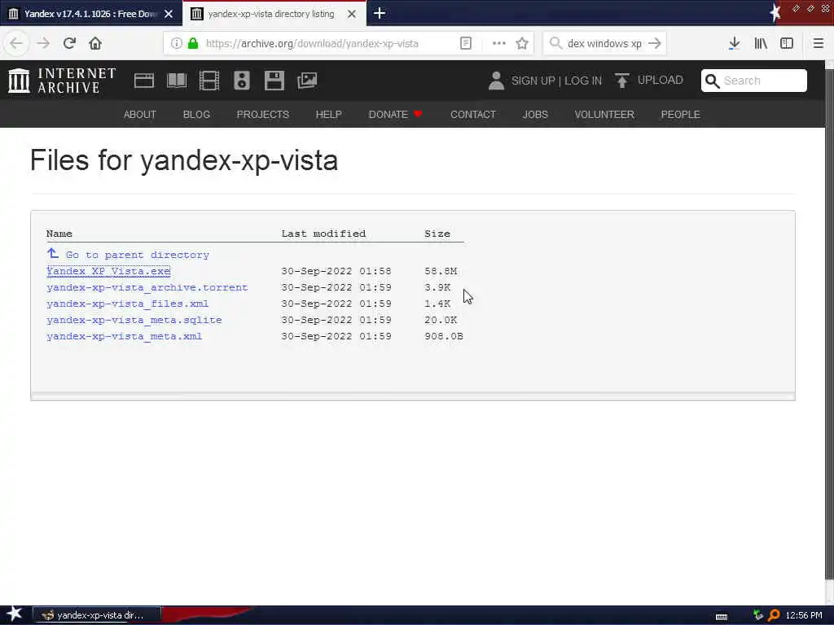834x625 pixels.
Task: Click the browser Forward arrow button
Action: tap(43, 43)
